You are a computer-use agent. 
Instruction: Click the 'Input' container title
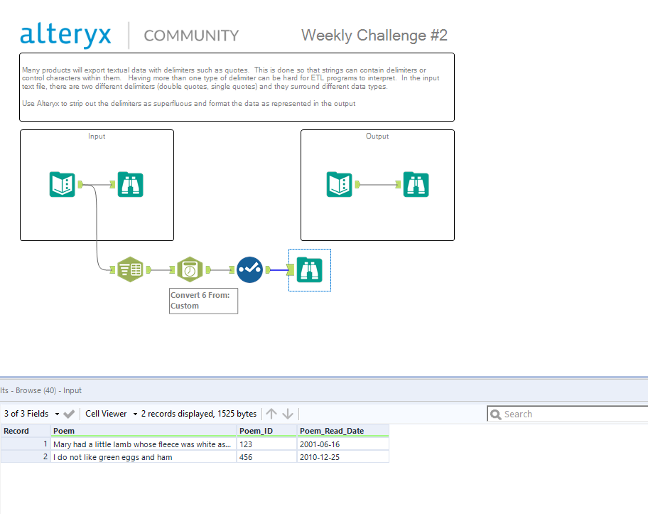pos(97,136)
